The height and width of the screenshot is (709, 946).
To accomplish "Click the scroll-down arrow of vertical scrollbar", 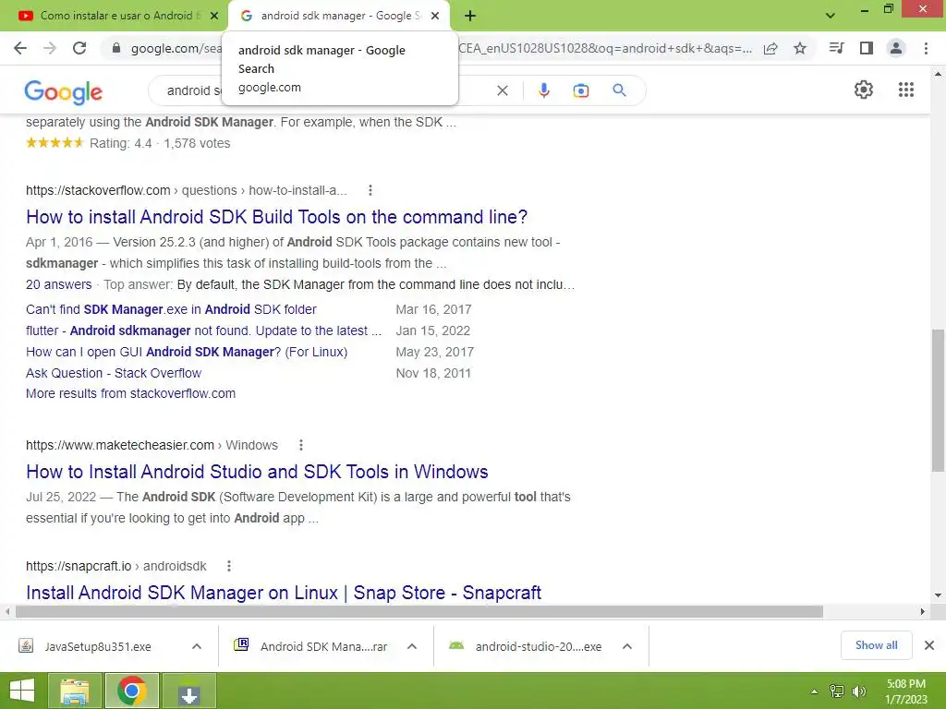I will [x=938, y=595].
